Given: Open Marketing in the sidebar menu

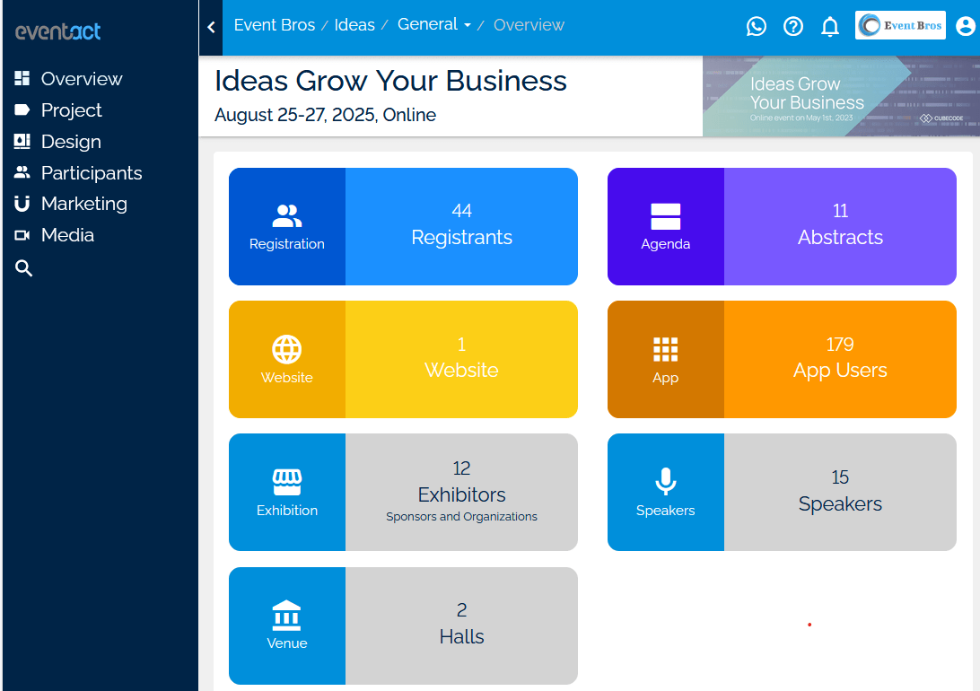Looking at the screenshot, I should pos(83,204).
